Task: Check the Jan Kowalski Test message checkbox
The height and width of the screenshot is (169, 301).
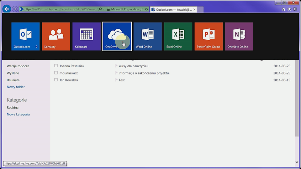Action: tap(56, 80)
